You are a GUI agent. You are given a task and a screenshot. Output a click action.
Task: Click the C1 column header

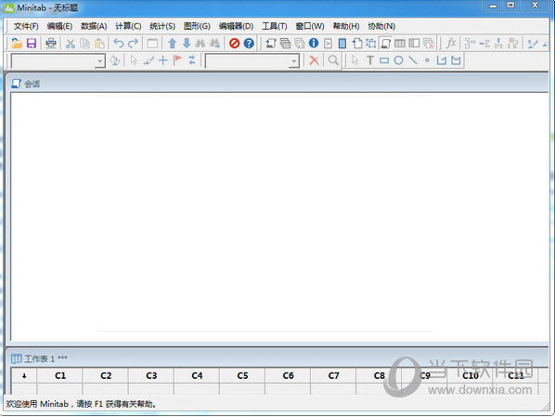coord(59,375)
